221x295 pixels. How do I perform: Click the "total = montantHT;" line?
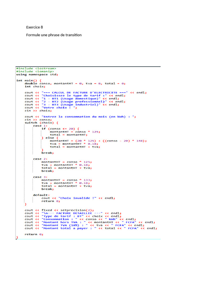tap(69, 135)
